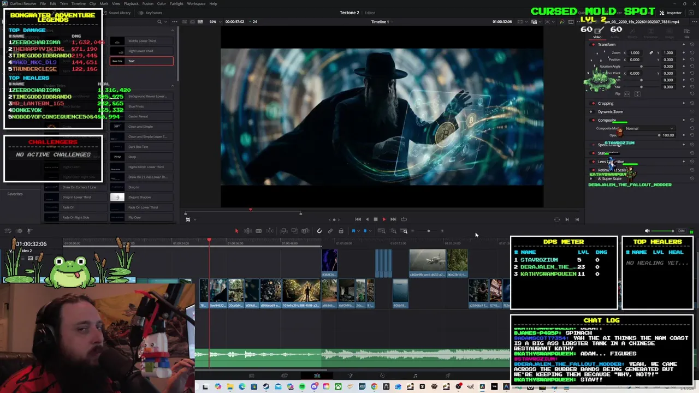This screenshot has width=699, height=393.
Task: Click the Replace Clip icon
Action: point(305,231)
